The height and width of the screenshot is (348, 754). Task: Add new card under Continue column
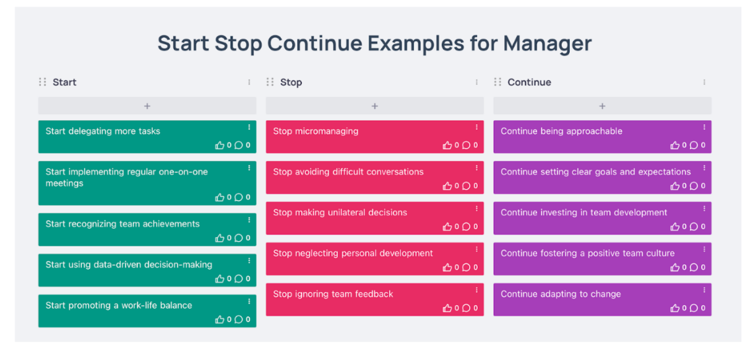tap(602, 106)
